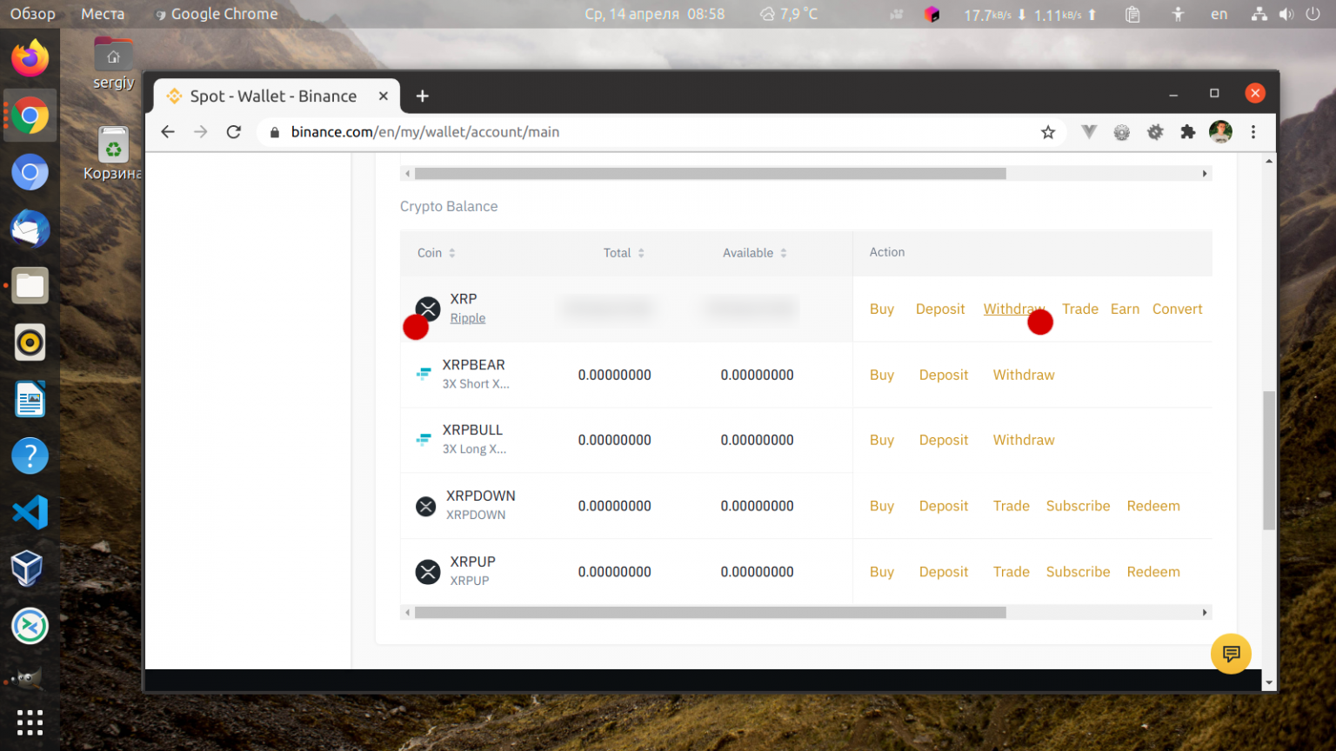The image size is (1336, 751).
Task: Sort table by Available column
Action: tap(755, 253)
